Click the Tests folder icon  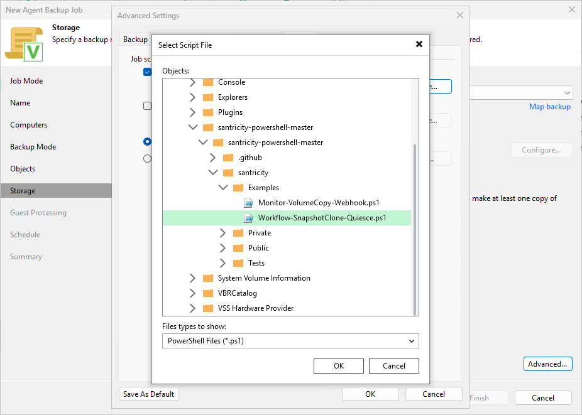(238, 263)
